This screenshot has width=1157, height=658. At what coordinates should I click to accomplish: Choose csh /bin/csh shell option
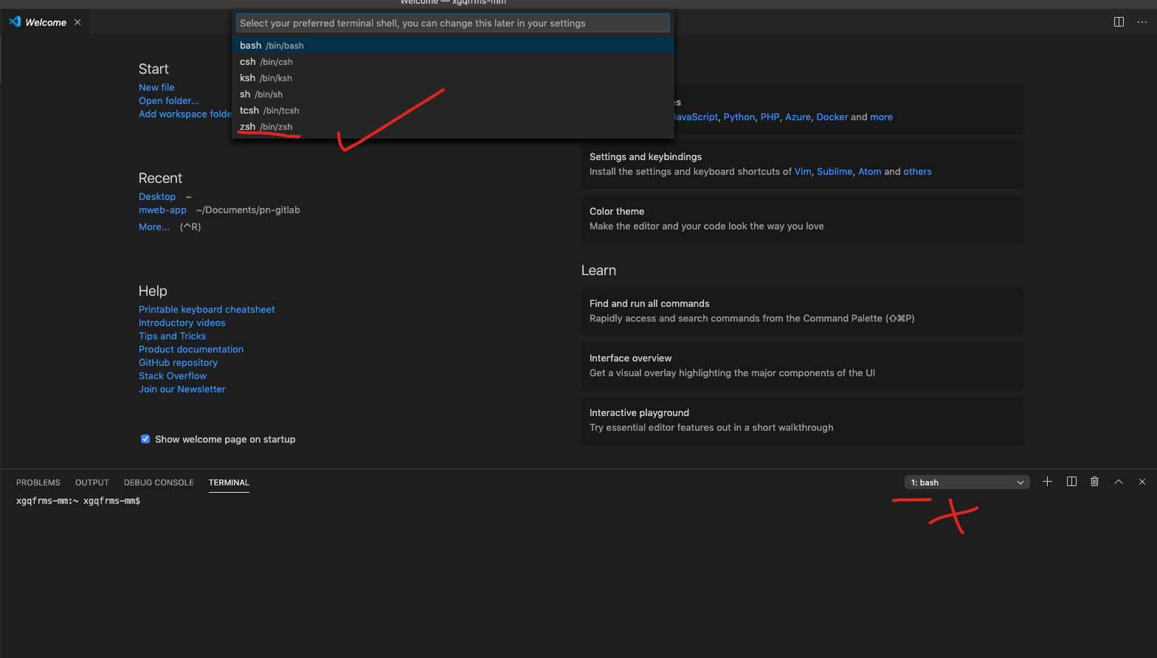(x=453, y=62)
